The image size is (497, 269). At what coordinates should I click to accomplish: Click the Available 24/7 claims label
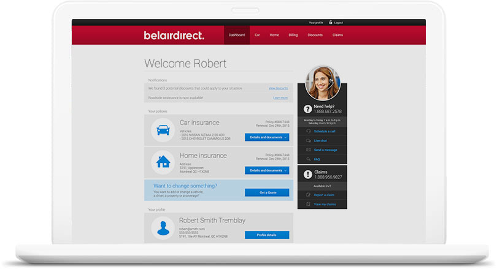coord(322,186)
